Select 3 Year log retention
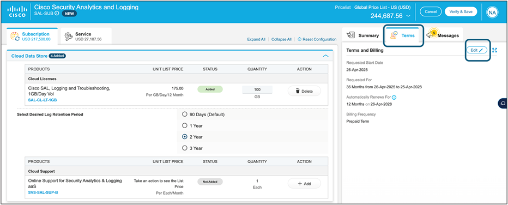The height and width of the screenshot is (205, 508). pos(185,148)
